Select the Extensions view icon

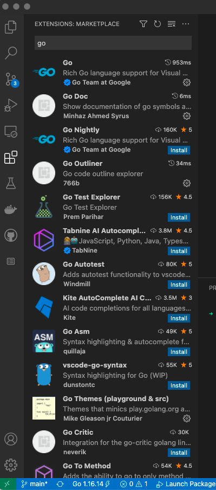(x=11, y=158)
